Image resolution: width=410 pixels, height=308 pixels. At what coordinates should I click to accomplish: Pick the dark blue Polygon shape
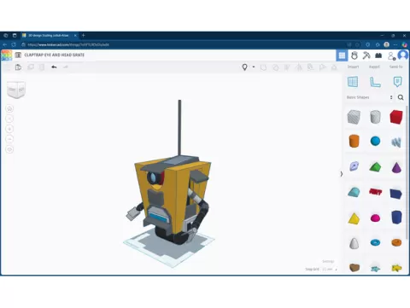pyautogui.click(x=396, y=218)
